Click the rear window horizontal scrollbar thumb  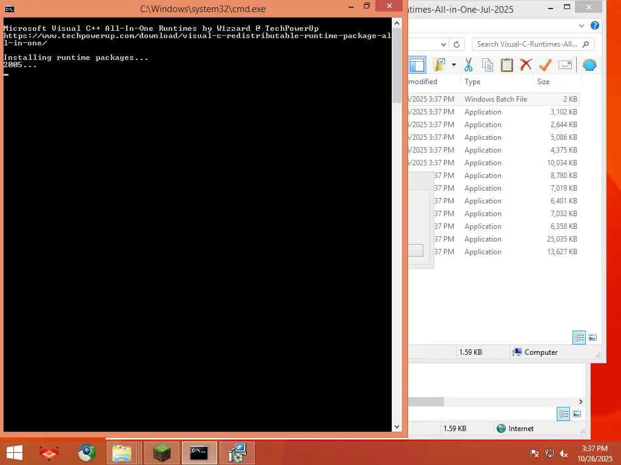pyautogui.click(x=426, y=402)
